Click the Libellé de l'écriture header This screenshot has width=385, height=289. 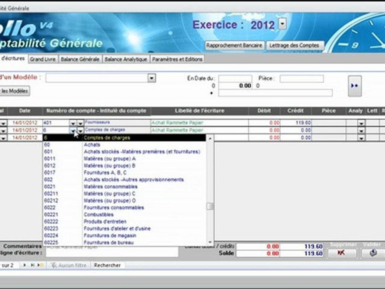(199, 111)
